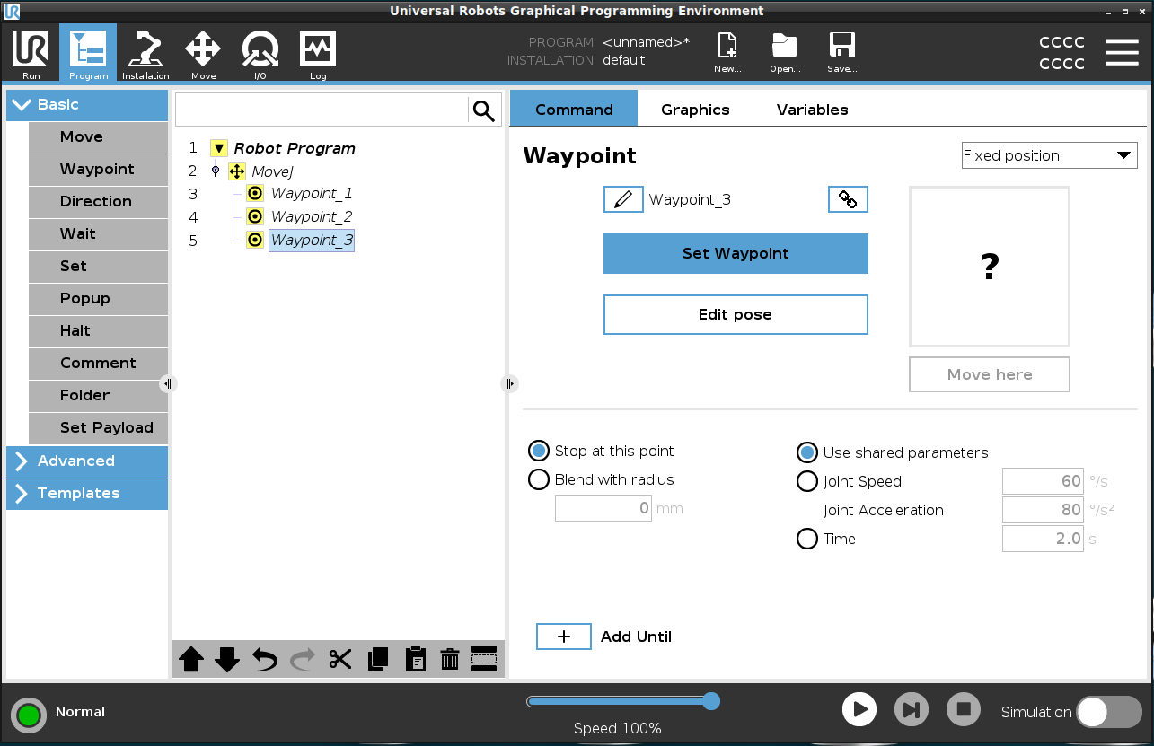This screenshot has width=1154, height=746.
Task: Click the undo arrow icon
Action: 265,660
